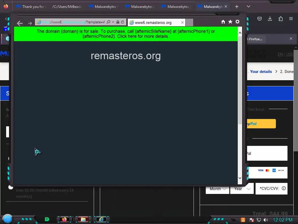298x224 pixels.
Task: Open Firefox hamburger application menu
Action: click(x=291, y=19)
